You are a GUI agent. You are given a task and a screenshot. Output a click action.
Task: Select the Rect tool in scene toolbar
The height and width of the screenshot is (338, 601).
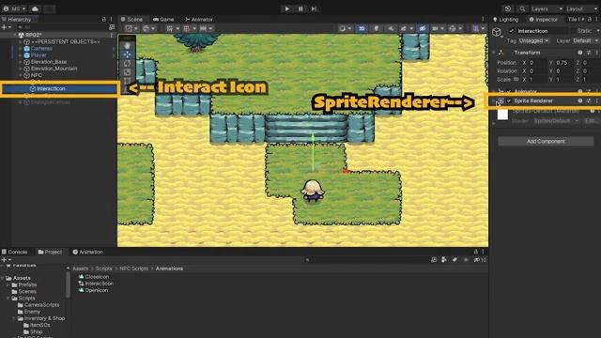[128, 81]
